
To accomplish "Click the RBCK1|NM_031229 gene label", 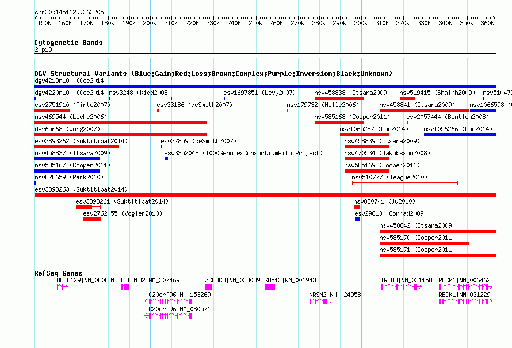I will (464, 295).
